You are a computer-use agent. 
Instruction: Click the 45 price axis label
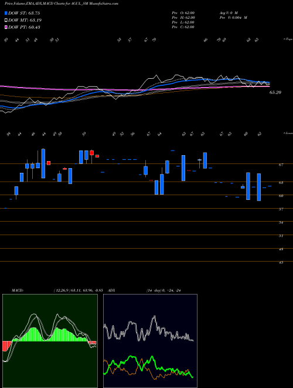281,263
